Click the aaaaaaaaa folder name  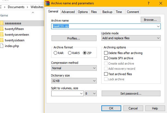[13, 23]
